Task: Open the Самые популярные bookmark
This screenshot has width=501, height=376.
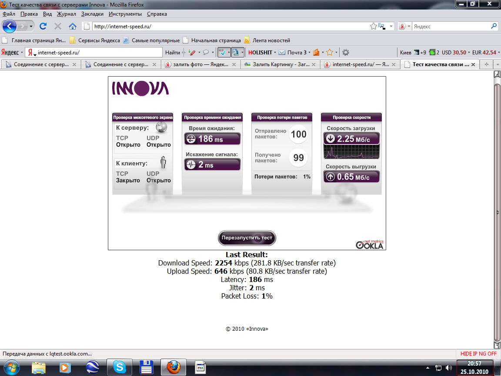Action: pyautogui.click(x=151, y=40)
